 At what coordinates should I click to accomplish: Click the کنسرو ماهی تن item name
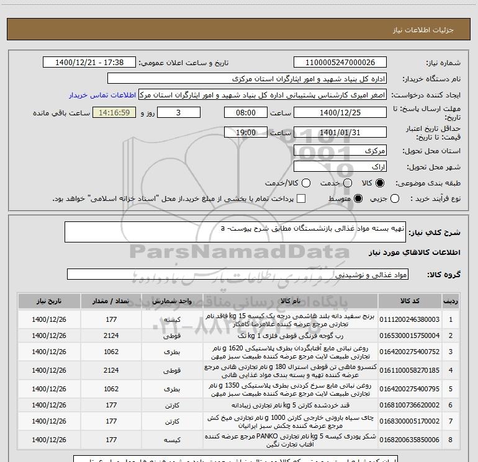pos(291,371)
